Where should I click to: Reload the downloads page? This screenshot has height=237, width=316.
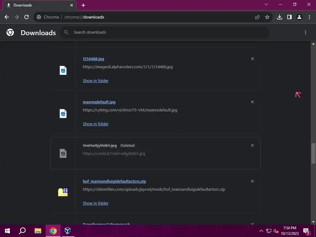click(x=27, y=17)
